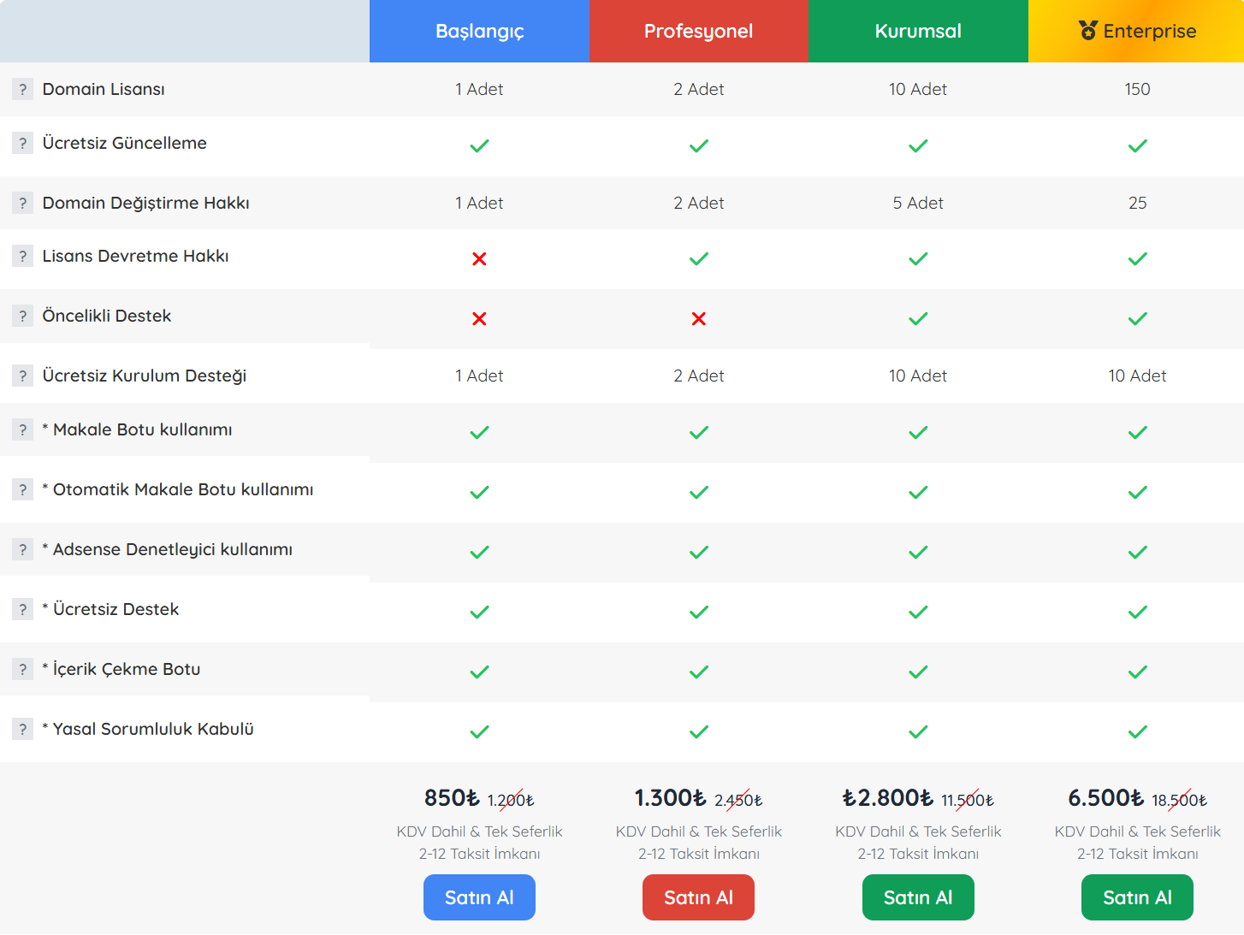This screenshot has height=935, width=1244.
Task: Click help icon for Ücretsiz Kurulum Desteği
Action: 22,376
